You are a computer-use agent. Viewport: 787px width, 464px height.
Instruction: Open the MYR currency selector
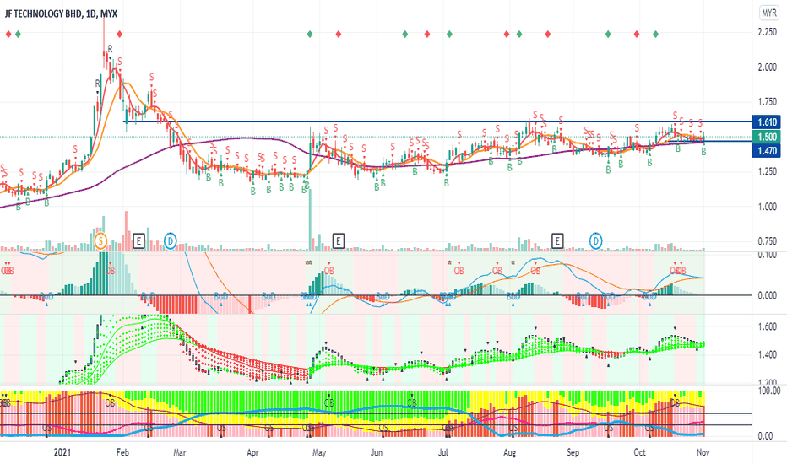[x=769, y=13]
